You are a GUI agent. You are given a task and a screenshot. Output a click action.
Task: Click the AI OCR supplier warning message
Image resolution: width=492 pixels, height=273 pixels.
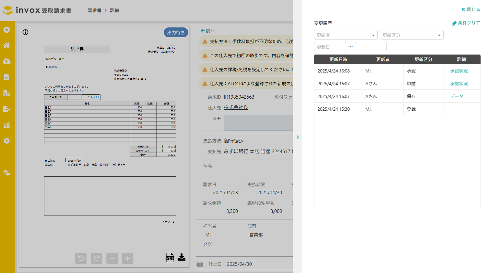(246, 84)
